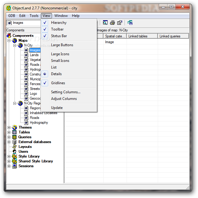Expand the Sessions tree node
Viewport: 198px width, 198px height.
(x=9, y=166)
